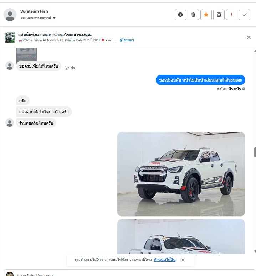The image size is (256, 276).
Task: Click the chat scrollbar thumb
Action: click(255, 152)
